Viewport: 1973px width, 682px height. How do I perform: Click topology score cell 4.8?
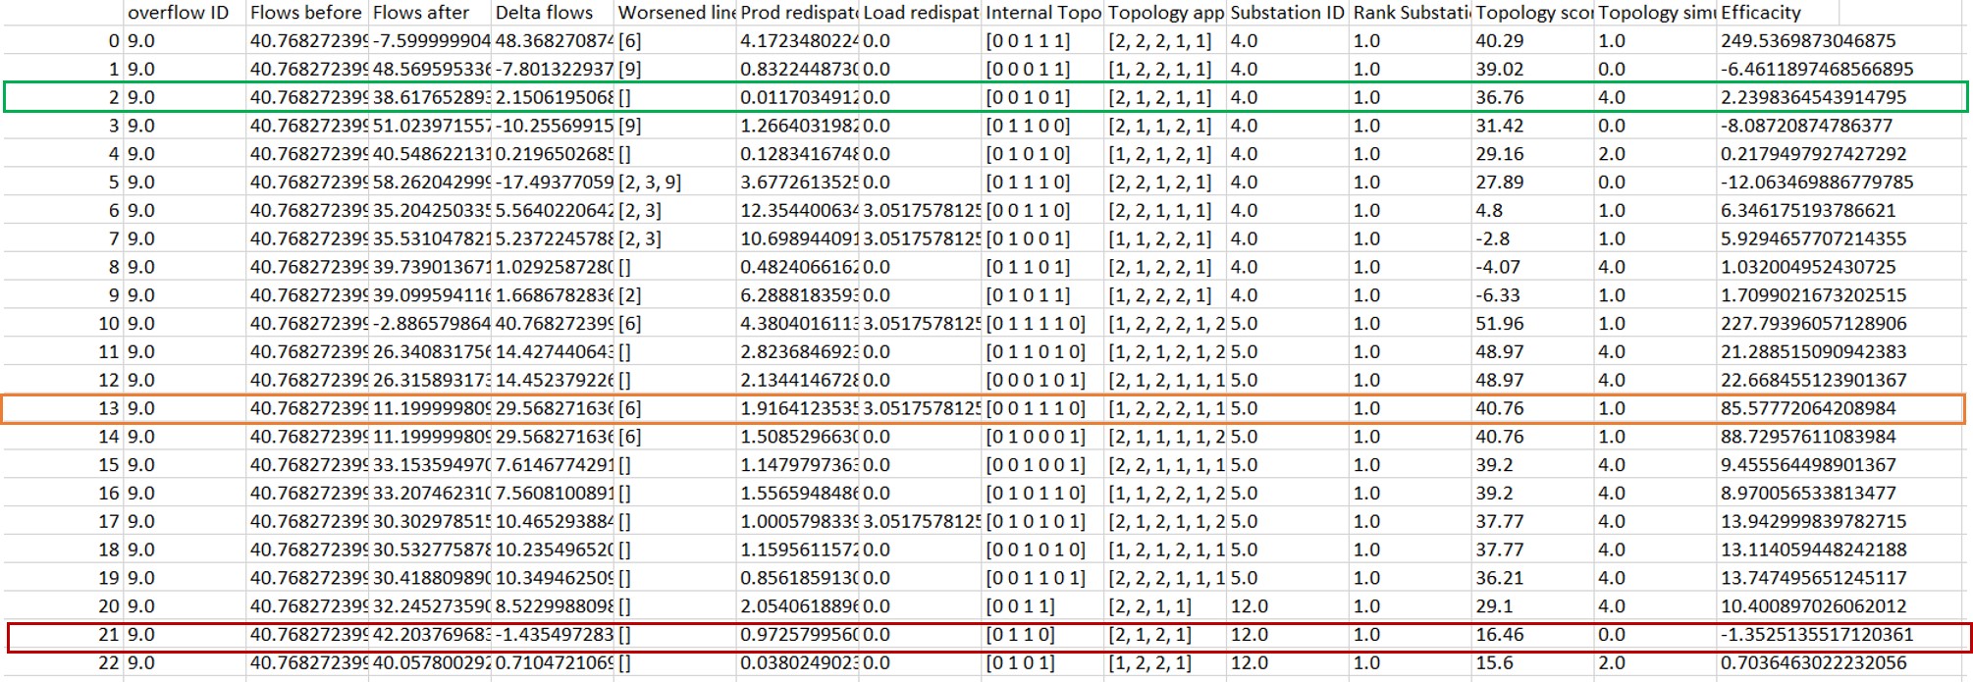[x=1489, y=211]
